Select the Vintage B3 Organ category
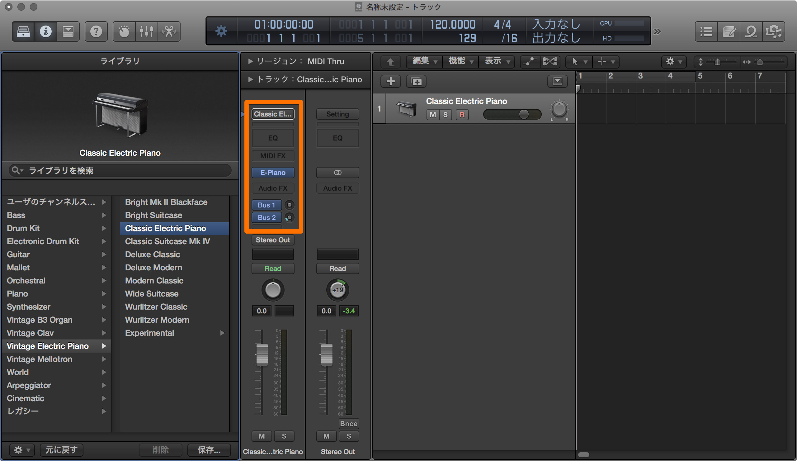 pyautogui.click(x=56, y=320)
